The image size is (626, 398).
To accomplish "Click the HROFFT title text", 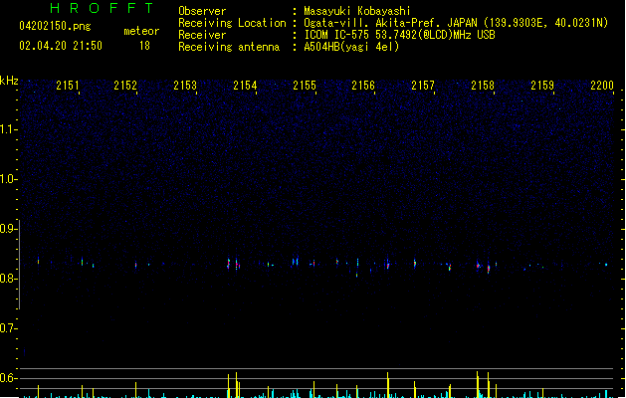I will tap(103, 8).
